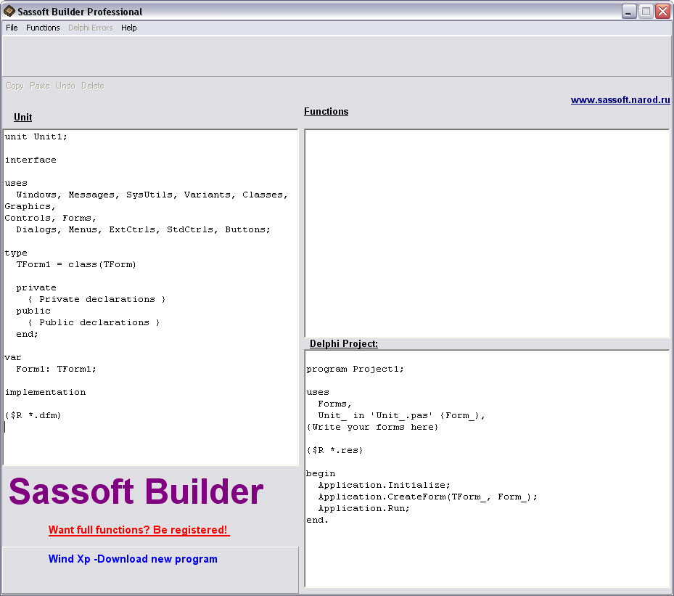The image size is (674, 596).
Task: Click the Copy toolbar button
Action: pos(15,86)
